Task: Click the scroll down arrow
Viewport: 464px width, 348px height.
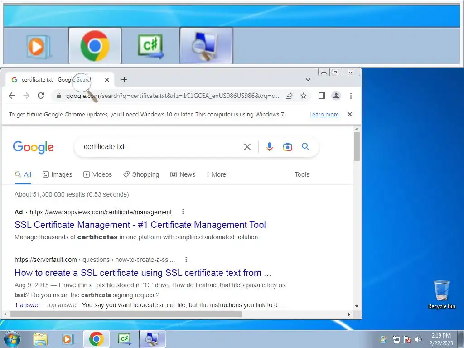Action: pyautogui.click(x=357, y=306)
